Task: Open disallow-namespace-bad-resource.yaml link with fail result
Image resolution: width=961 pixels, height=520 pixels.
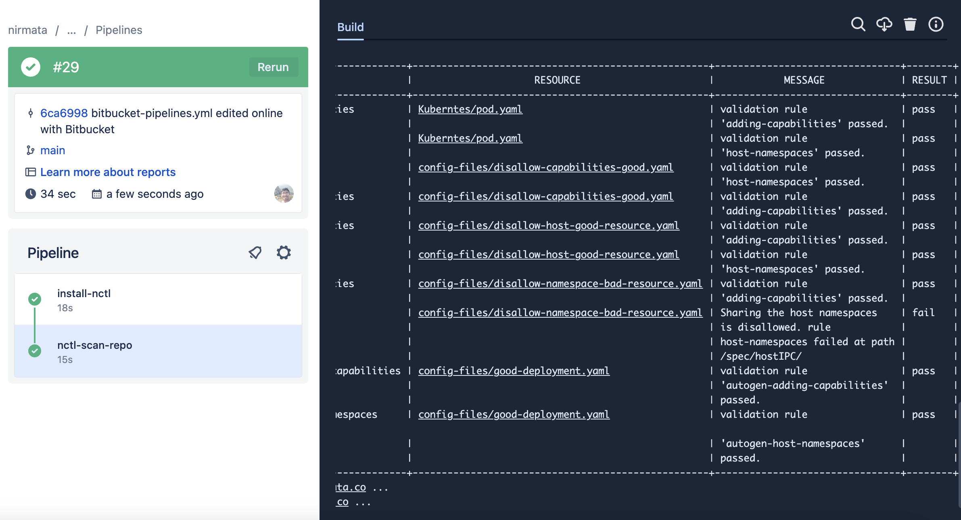Action: (560, 312)
